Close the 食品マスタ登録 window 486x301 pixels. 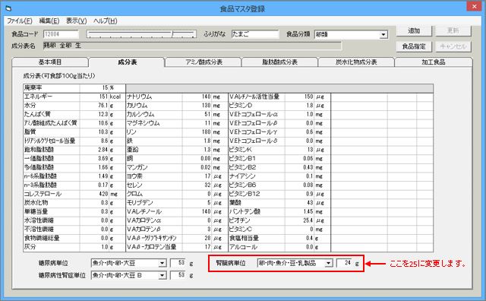(x=474, y=6)
